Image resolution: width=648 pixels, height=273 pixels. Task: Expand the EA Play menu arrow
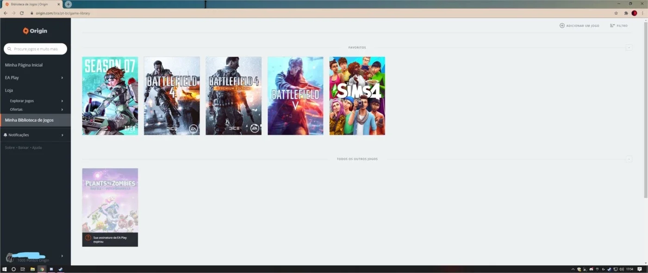(62, 78)
